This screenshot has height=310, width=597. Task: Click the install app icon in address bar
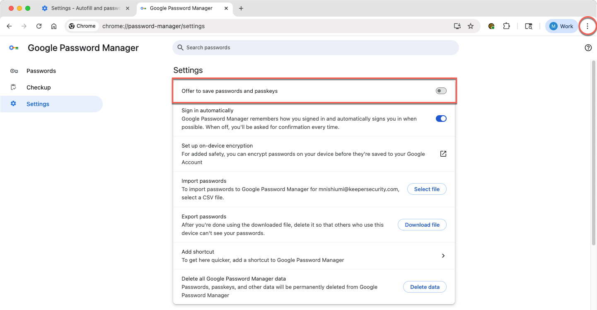point(457,26)
